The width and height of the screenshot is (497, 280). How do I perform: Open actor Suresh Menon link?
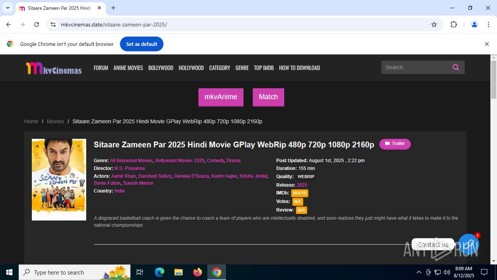138,183
